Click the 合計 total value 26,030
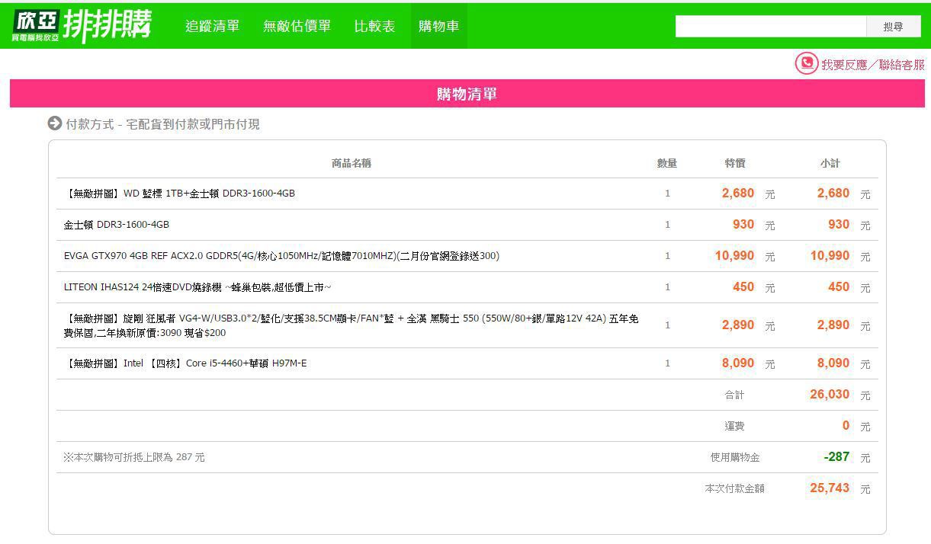 (x=830, y=395)
